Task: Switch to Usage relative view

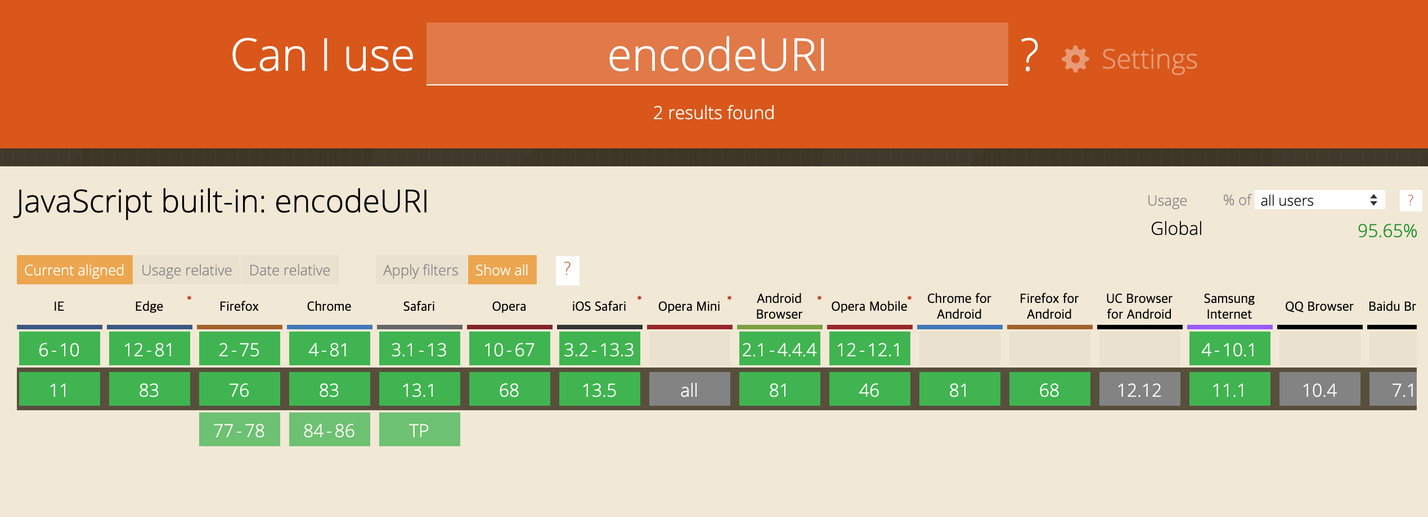Action: 187,270
